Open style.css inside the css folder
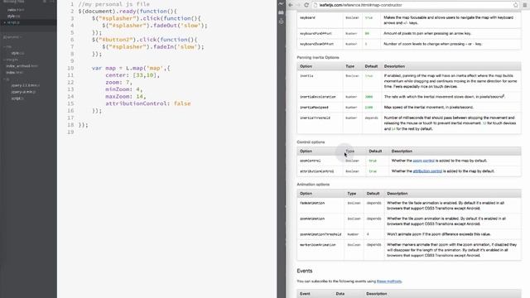 pyautogui.click(x=17, y=53)
